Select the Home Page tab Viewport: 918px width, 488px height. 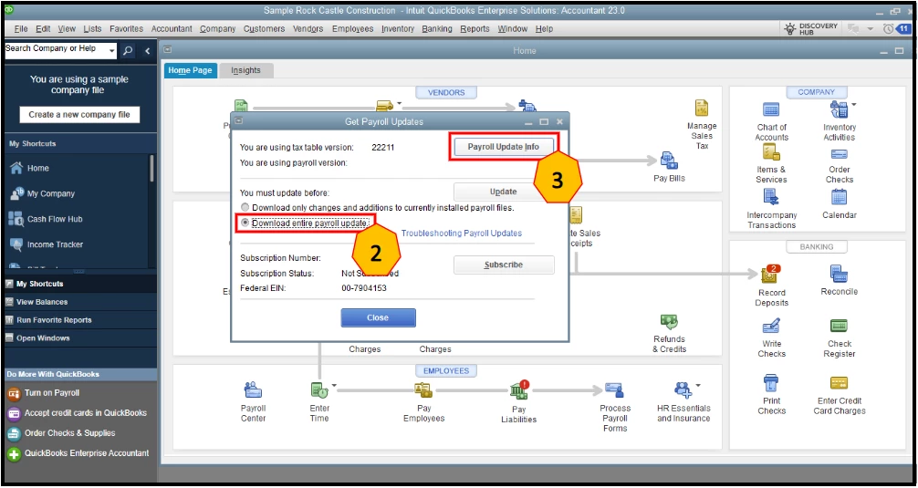[191, 70]
